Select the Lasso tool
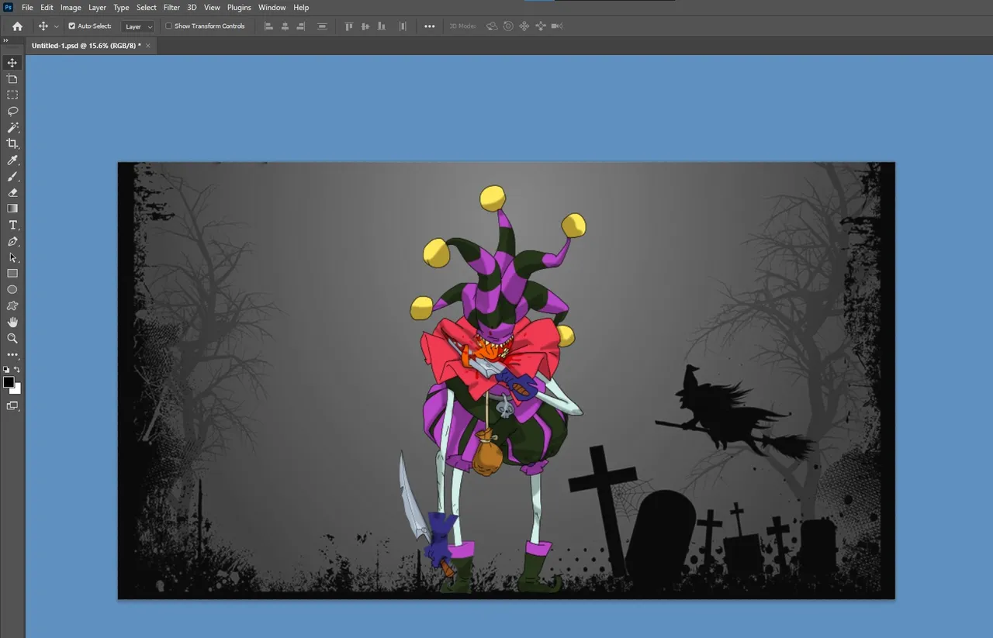Screen dimensions: 993x638 pos(12,112)
